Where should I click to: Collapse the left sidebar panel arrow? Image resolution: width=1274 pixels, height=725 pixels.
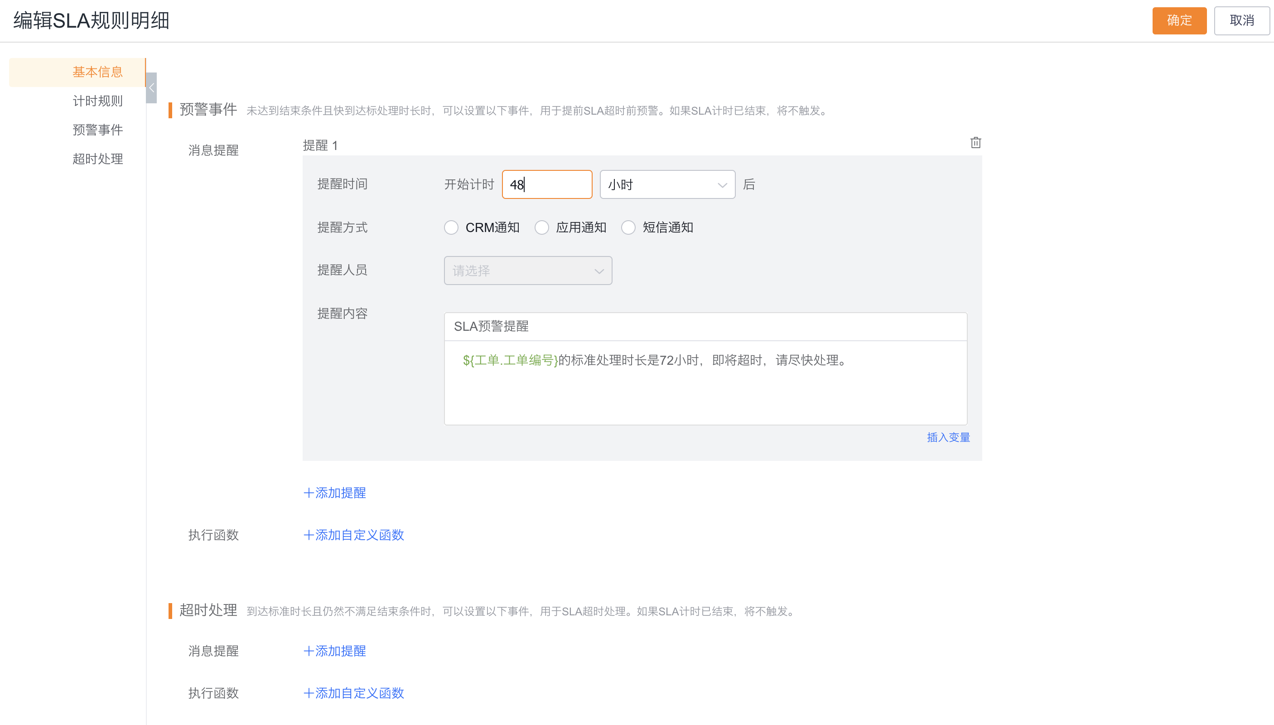[x=151, y=87]
